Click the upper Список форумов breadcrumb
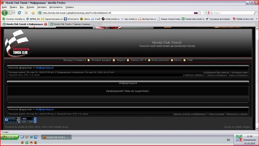Viewport: 259px width, 146px height. (20, 68)
